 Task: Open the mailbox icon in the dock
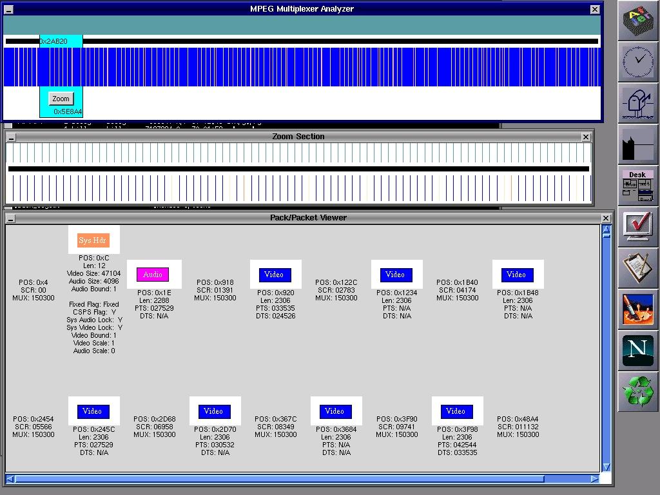(x=639, y=102)
